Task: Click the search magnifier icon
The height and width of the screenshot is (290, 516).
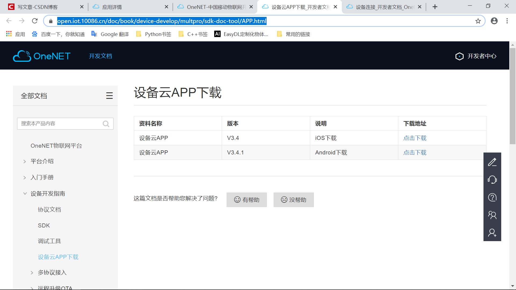Action: [x=107, y=124]
